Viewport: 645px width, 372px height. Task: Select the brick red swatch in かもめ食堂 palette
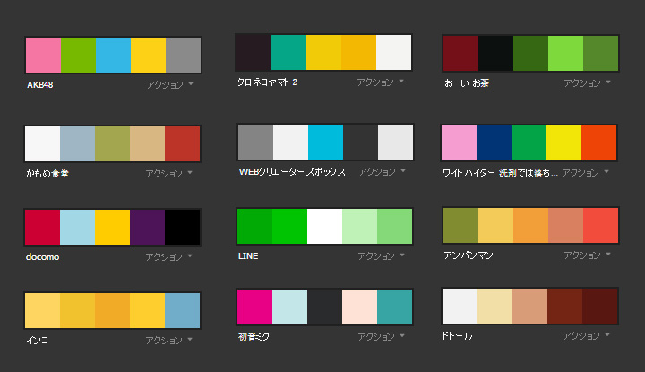tap(182, 144)
